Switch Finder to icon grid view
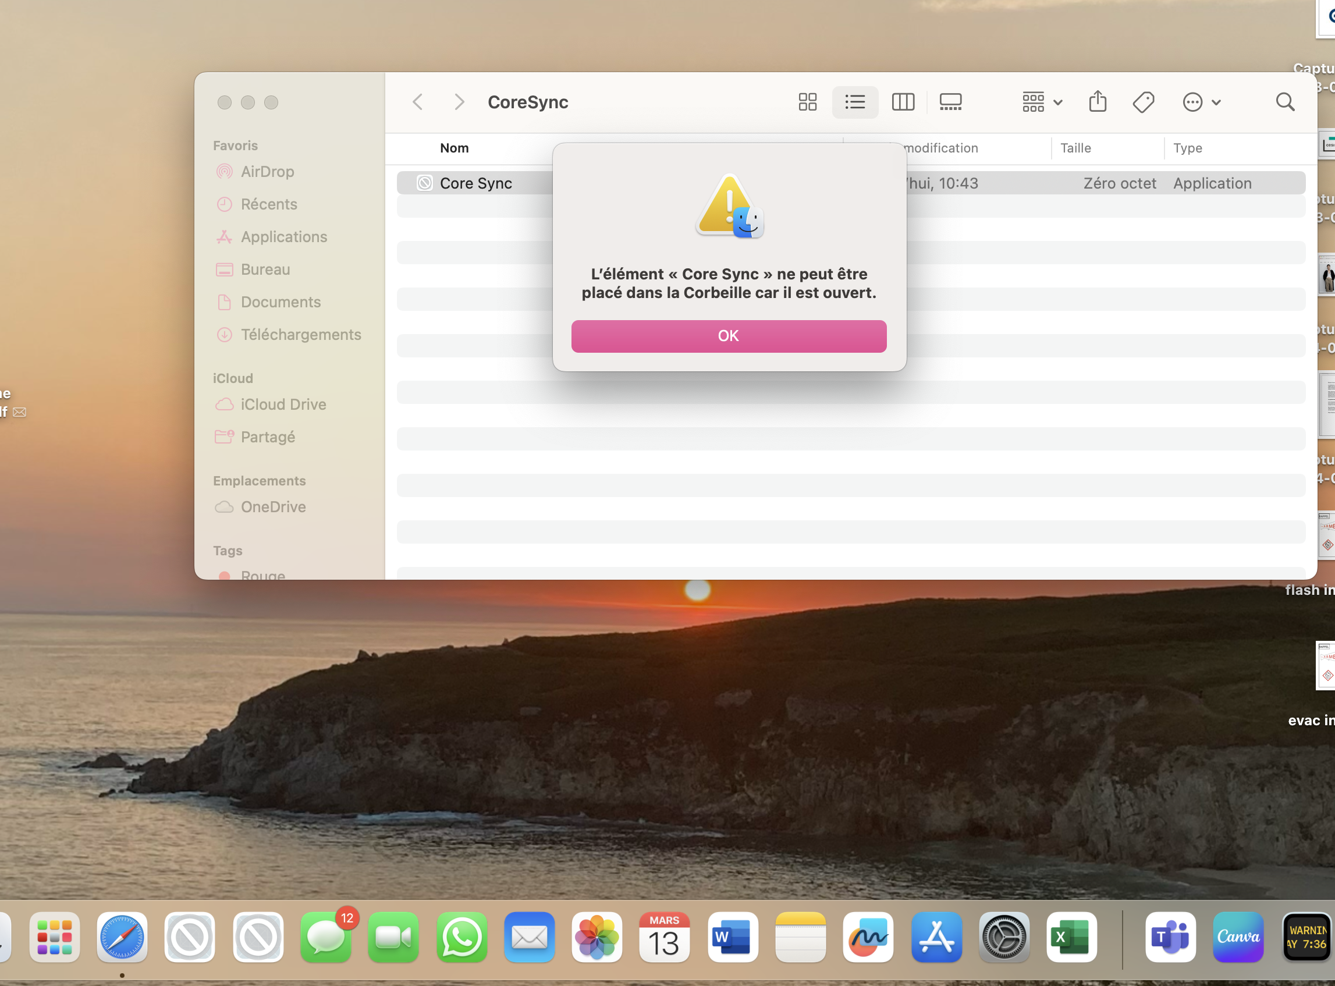The width and height of the screenshot is (1335, 986). 807,102
